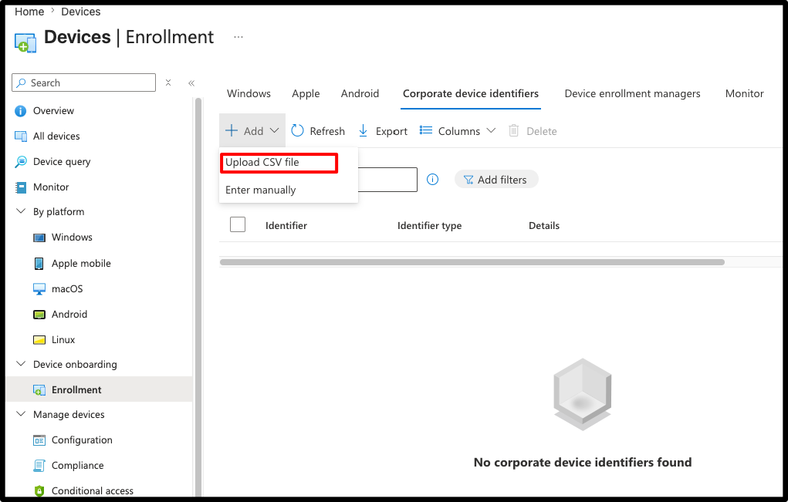Open Overview in the sidebar

coord(53,111)
